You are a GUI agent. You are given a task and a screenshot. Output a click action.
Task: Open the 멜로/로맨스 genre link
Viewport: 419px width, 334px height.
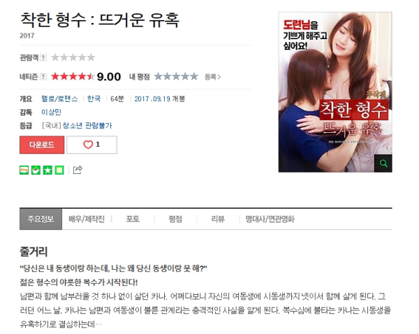[59, 99]
